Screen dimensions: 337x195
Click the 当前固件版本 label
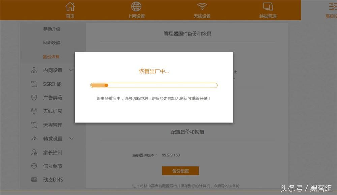click(x=145, y=155)
